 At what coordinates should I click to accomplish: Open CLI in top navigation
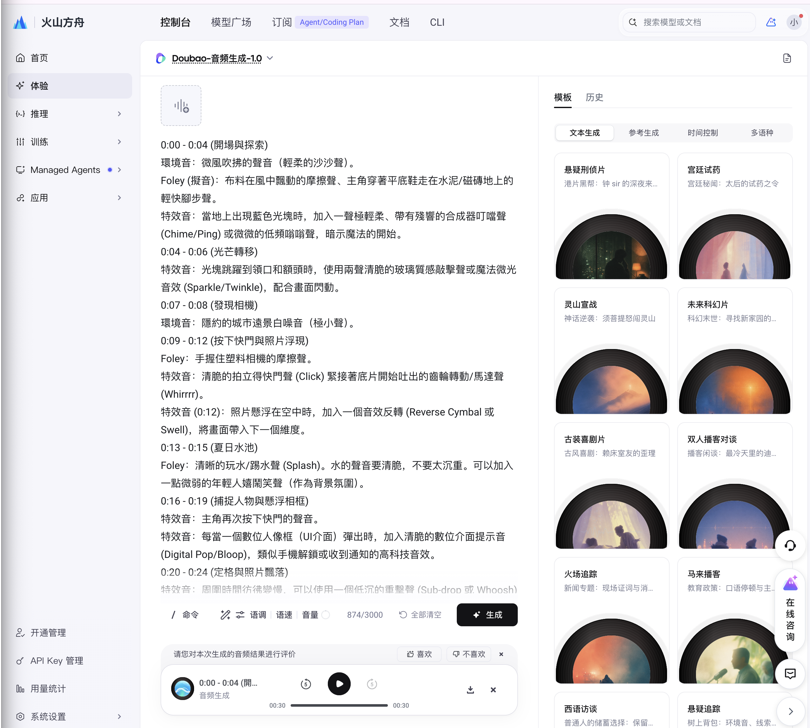(x=437, y=22)
